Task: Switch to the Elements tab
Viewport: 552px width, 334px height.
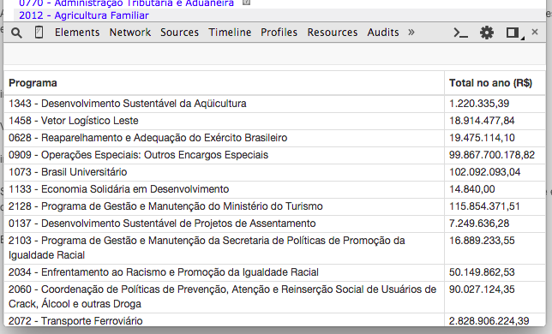Action: click(77, 33)
